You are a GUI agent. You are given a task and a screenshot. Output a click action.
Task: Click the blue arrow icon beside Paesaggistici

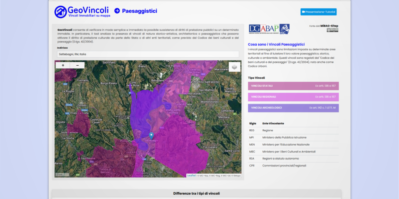pyautogui.click(x=117, y=11)
